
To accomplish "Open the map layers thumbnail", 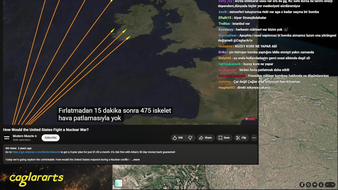I will click(x=119, y=183).
